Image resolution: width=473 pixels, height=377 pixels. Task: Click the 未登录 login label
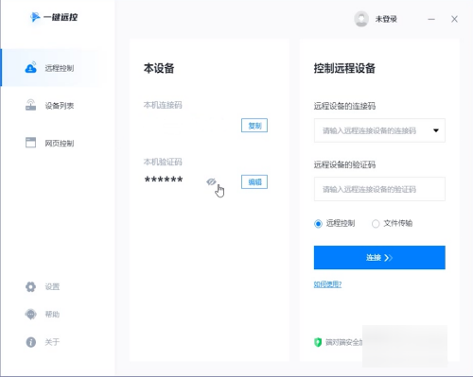386,19
